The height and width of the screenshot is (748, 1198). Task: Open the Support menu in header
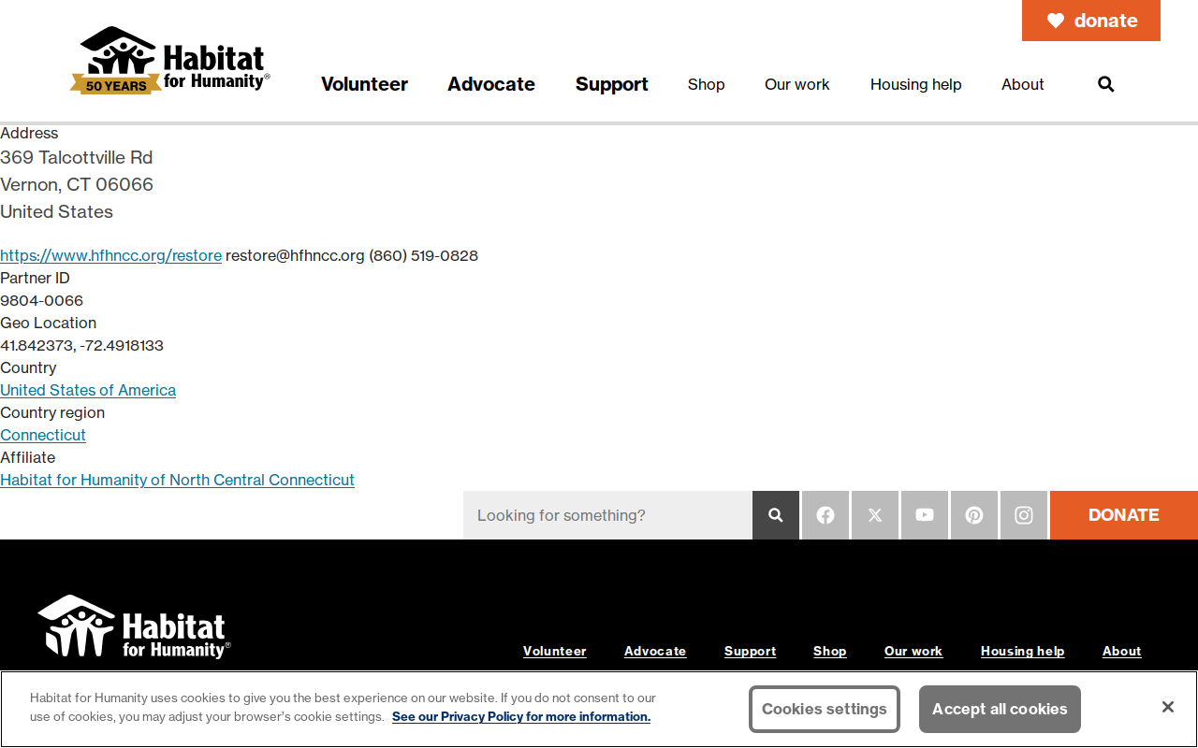coord(612,84)
